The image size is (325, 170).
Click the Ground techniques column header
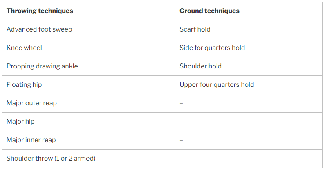[x=249, y=11]
